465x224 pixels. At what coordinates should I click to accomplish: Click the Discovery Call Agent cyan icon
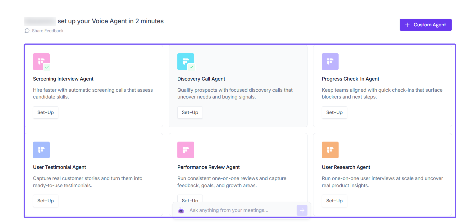tap(185, 61)
